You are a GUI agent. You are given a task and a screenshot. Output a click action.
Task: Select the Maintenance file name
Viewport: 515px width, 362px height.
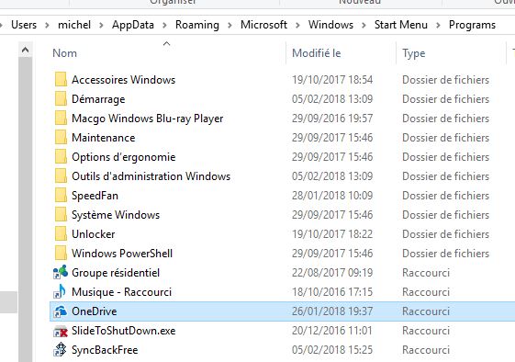[x=104, y=138]
